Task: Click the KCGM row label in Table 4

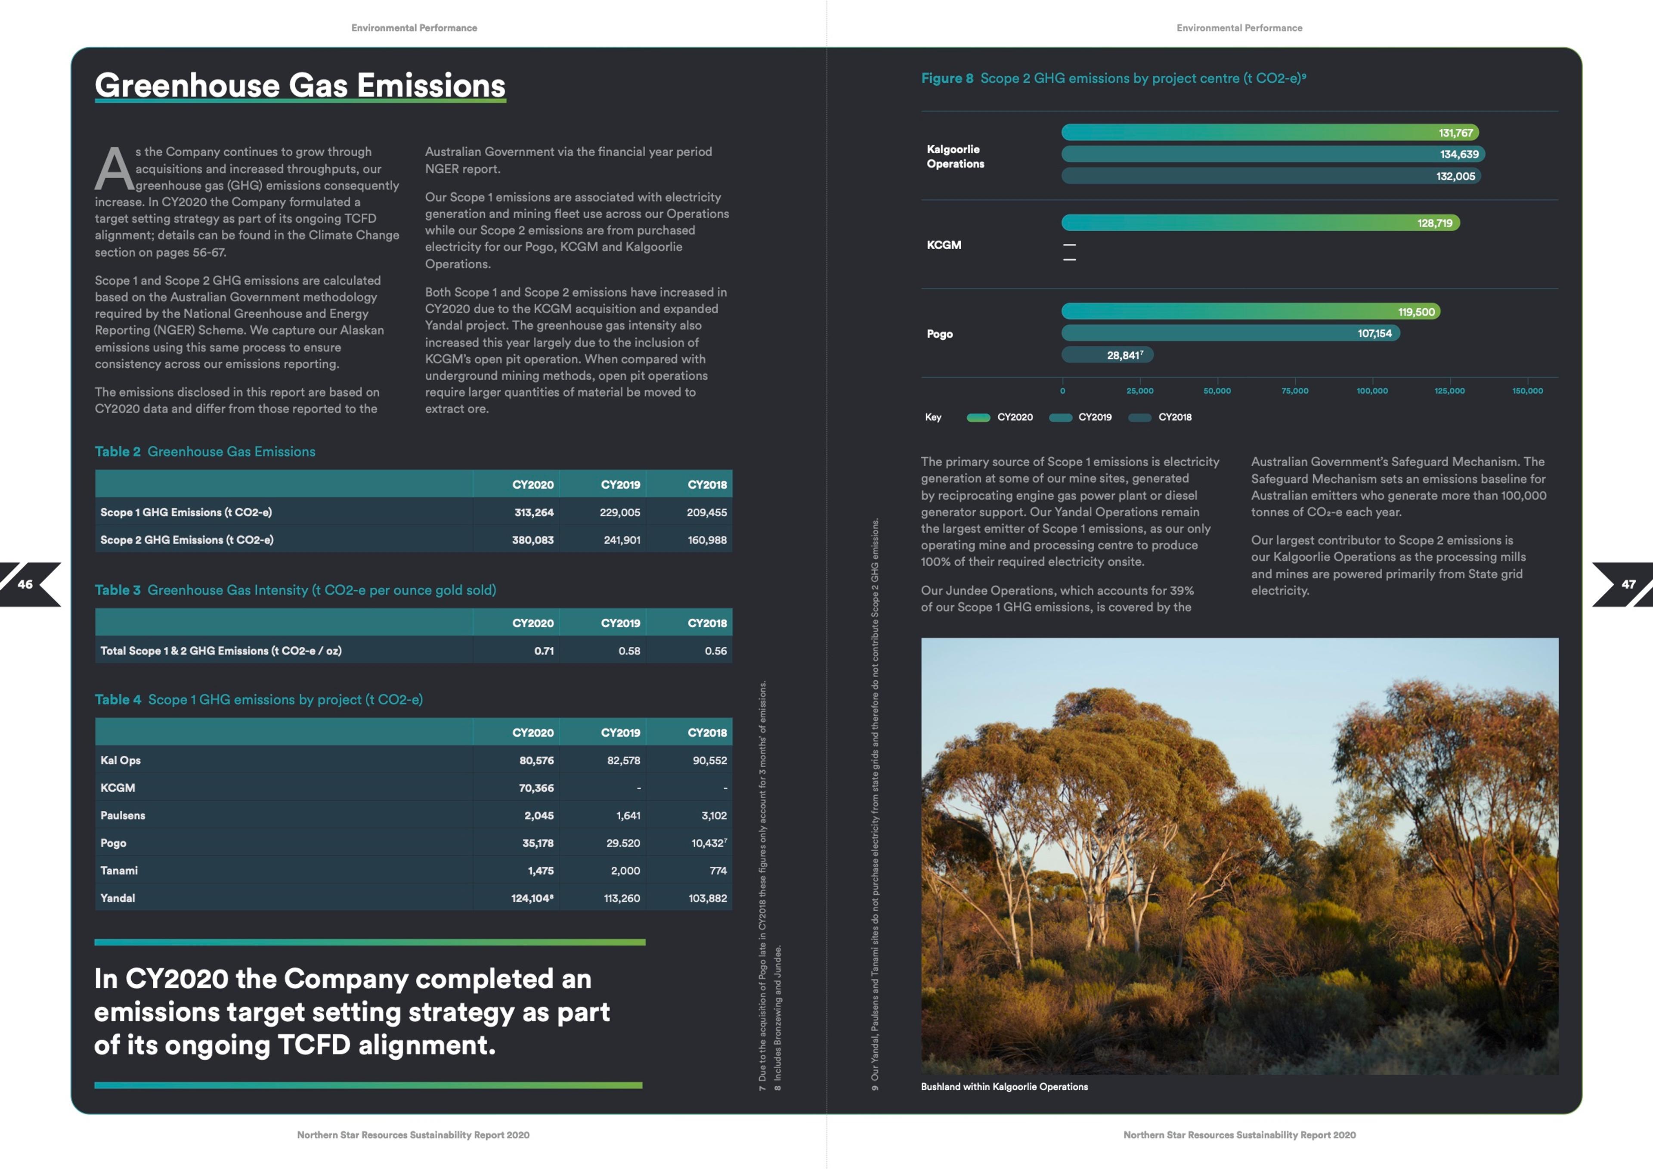Action: pyautogui.click(x=118, y=787)
